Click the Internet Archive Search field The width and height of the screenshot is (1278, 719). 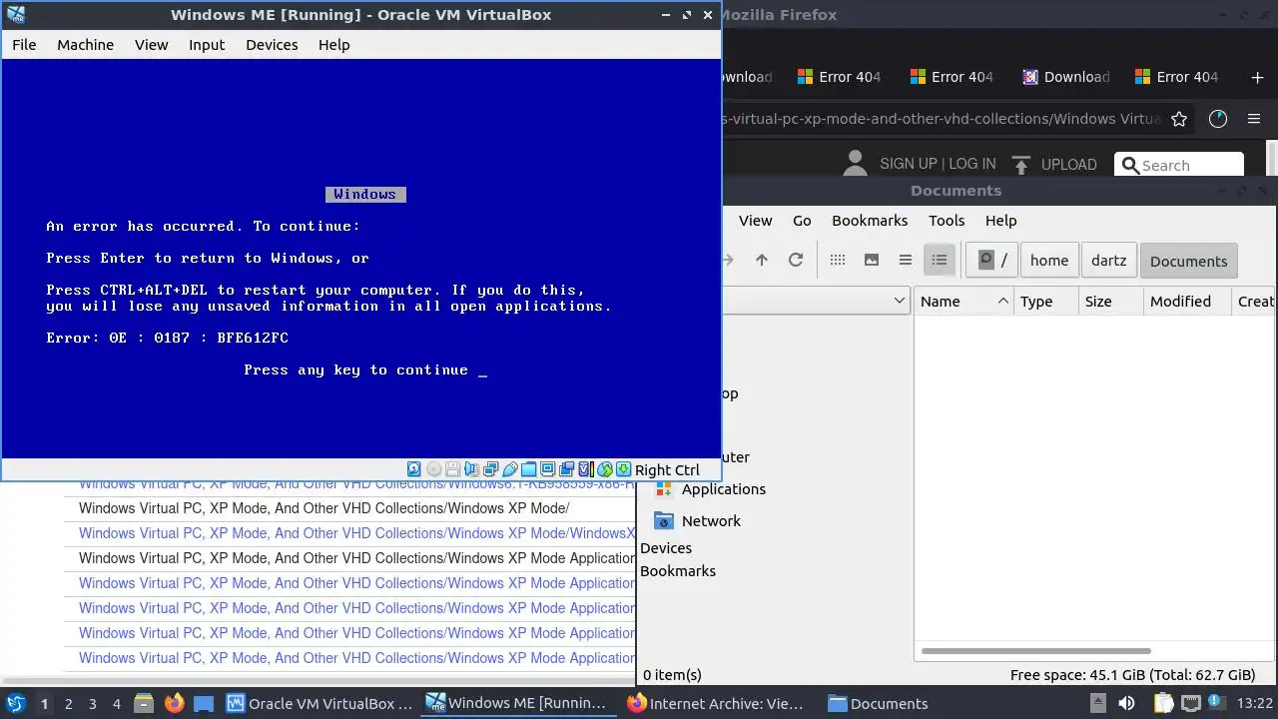1178,165
